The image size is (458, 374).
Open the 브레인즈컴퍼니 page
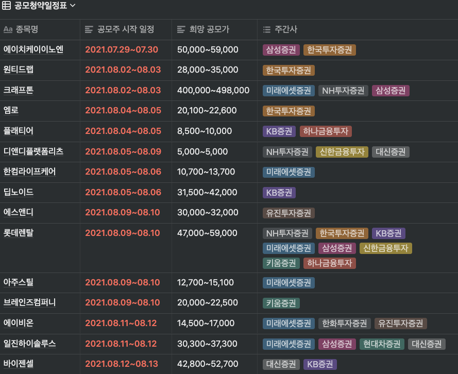click(29, 302)
